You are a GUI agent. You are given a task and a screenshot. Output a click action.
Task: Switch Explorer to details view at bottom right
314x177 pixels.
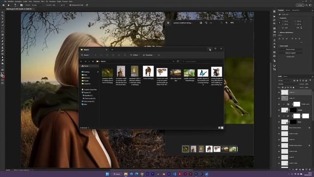[x=219, y=128]
